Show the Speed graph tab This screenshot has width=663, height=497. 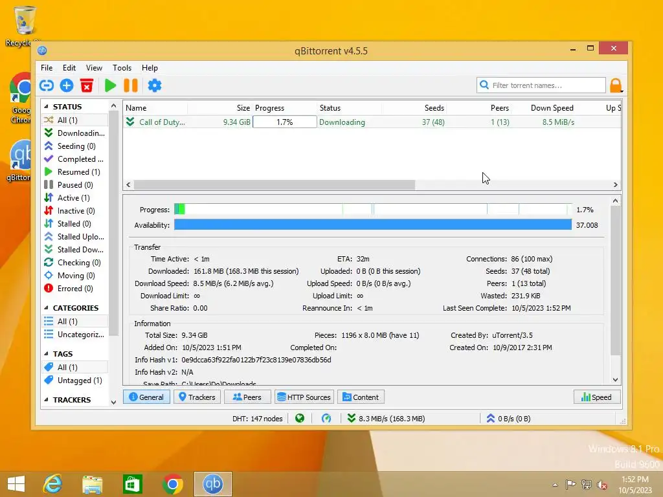click(596, 397)
